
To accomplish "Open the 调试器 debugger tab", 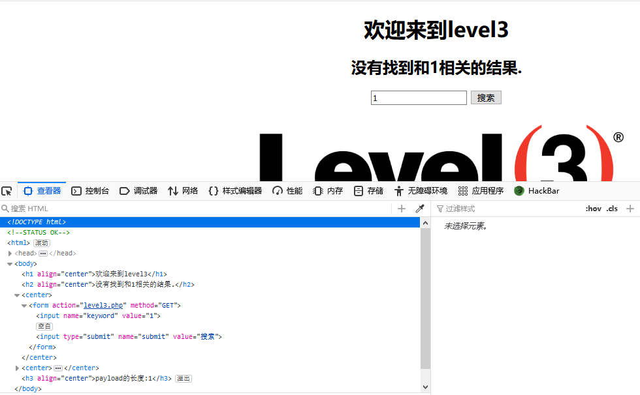I will point(138,191).
